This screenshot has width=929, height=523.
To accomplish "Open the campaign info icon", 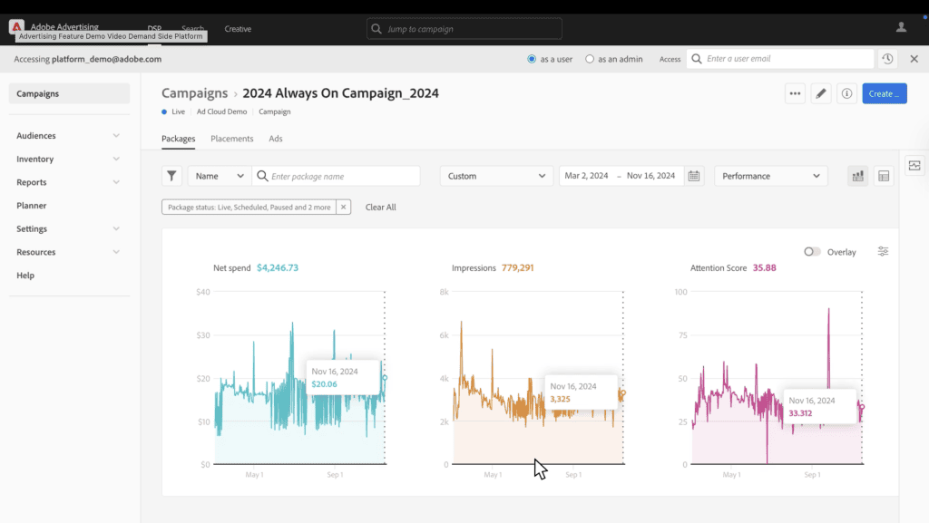I will [846, 93].
